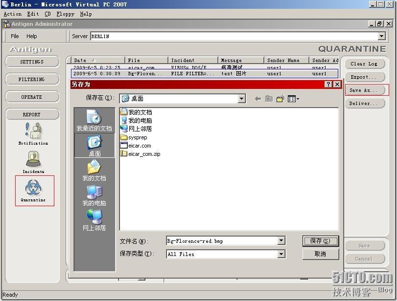Select 我的电脑 item in file list
This screenshot has width=397, height=301.
(136, 121)
